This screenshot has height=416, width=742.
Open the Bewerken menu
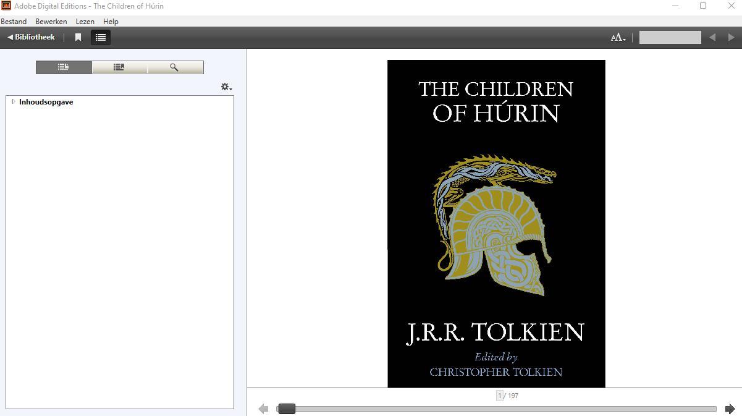[51, 21]
